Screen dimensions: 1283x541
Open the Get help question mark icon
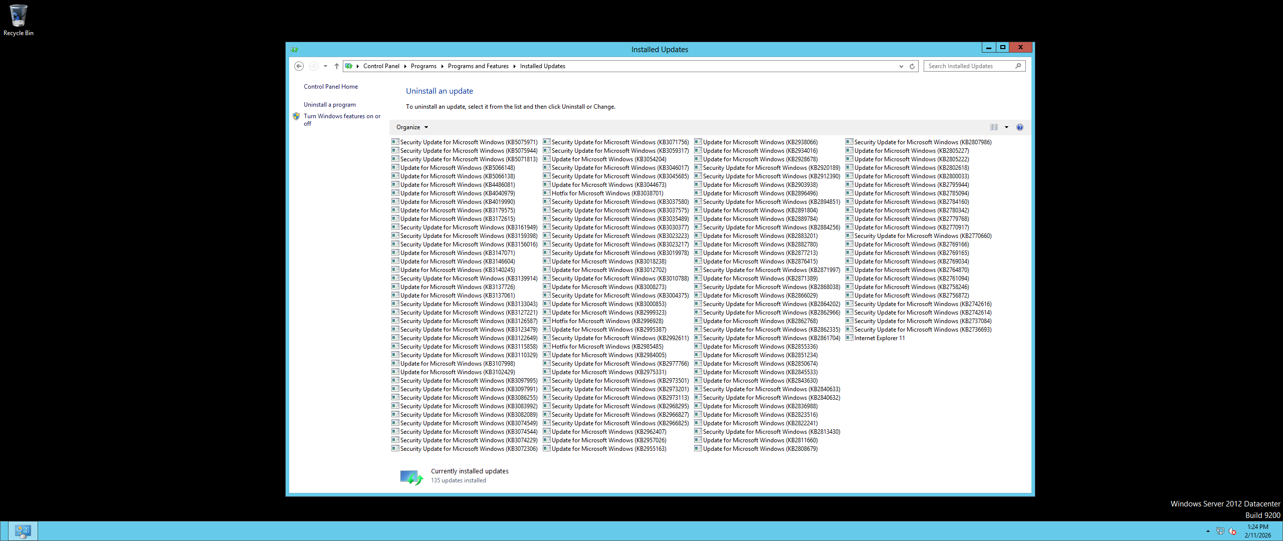[1019, 127]
